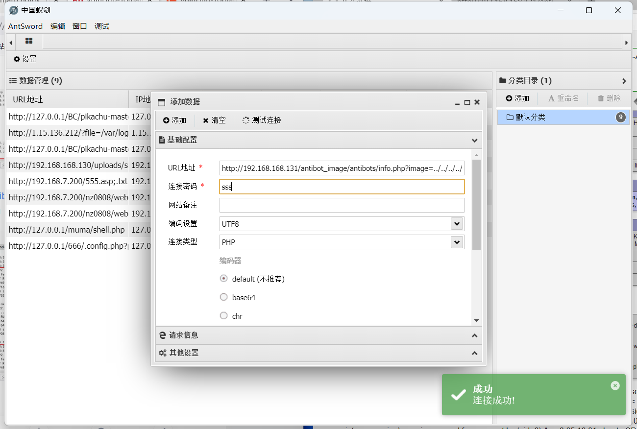Click the 清空 clear button
Viewport: 637px width, 429px height.
coord(214,120)
